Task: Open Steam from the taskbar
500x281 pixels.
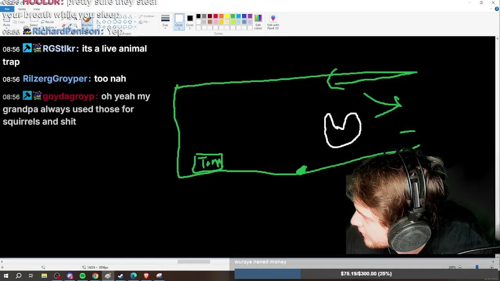Action: click(x=120, y=276)
